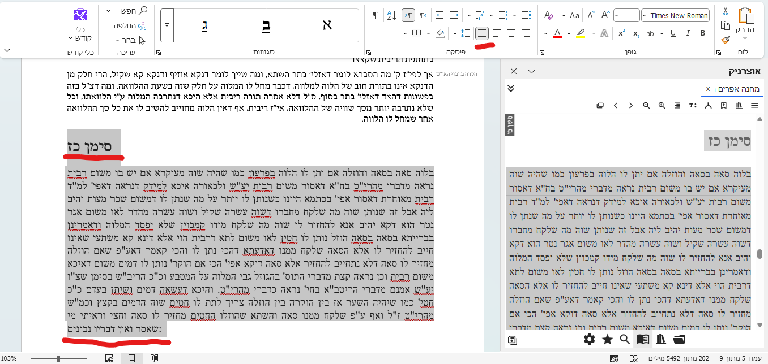Viewport: 768px width, 364px height.
Task: Apply the red font color
Action: [x=557, y=33]
